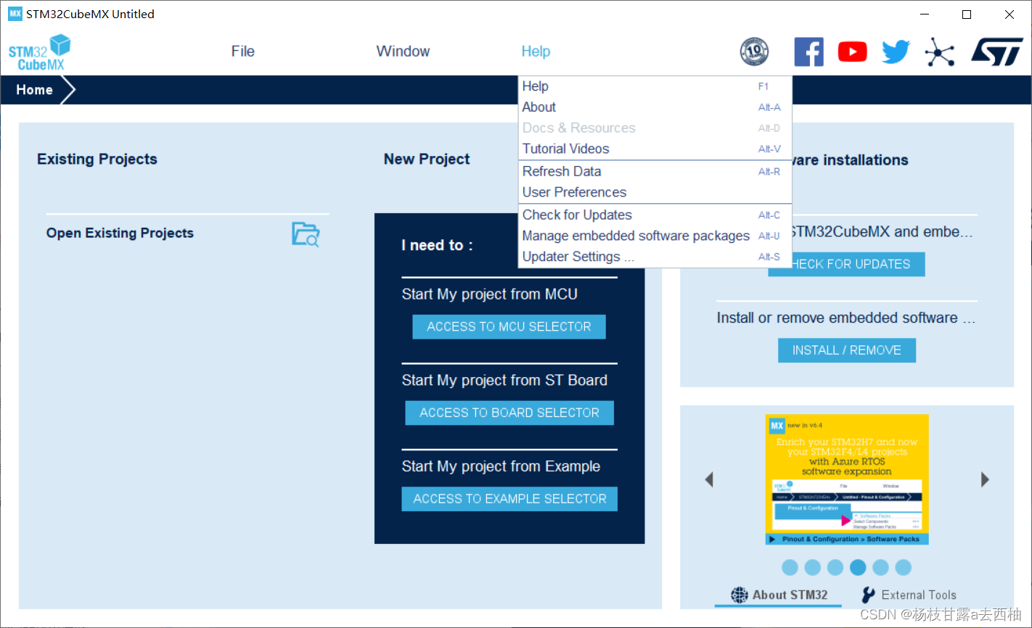Click 'Start My project from ST Board' text
The image size is (1032, 628).
(x=504, y=381)
